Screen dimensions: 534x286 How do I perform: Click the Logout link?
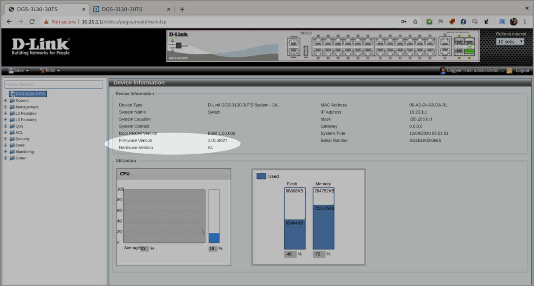click(x=522, y=71)
